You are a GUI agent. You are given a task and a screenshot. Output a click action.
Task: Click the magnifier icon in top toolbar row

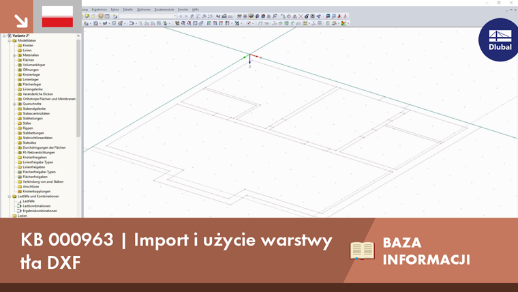[x=275, y=16]
